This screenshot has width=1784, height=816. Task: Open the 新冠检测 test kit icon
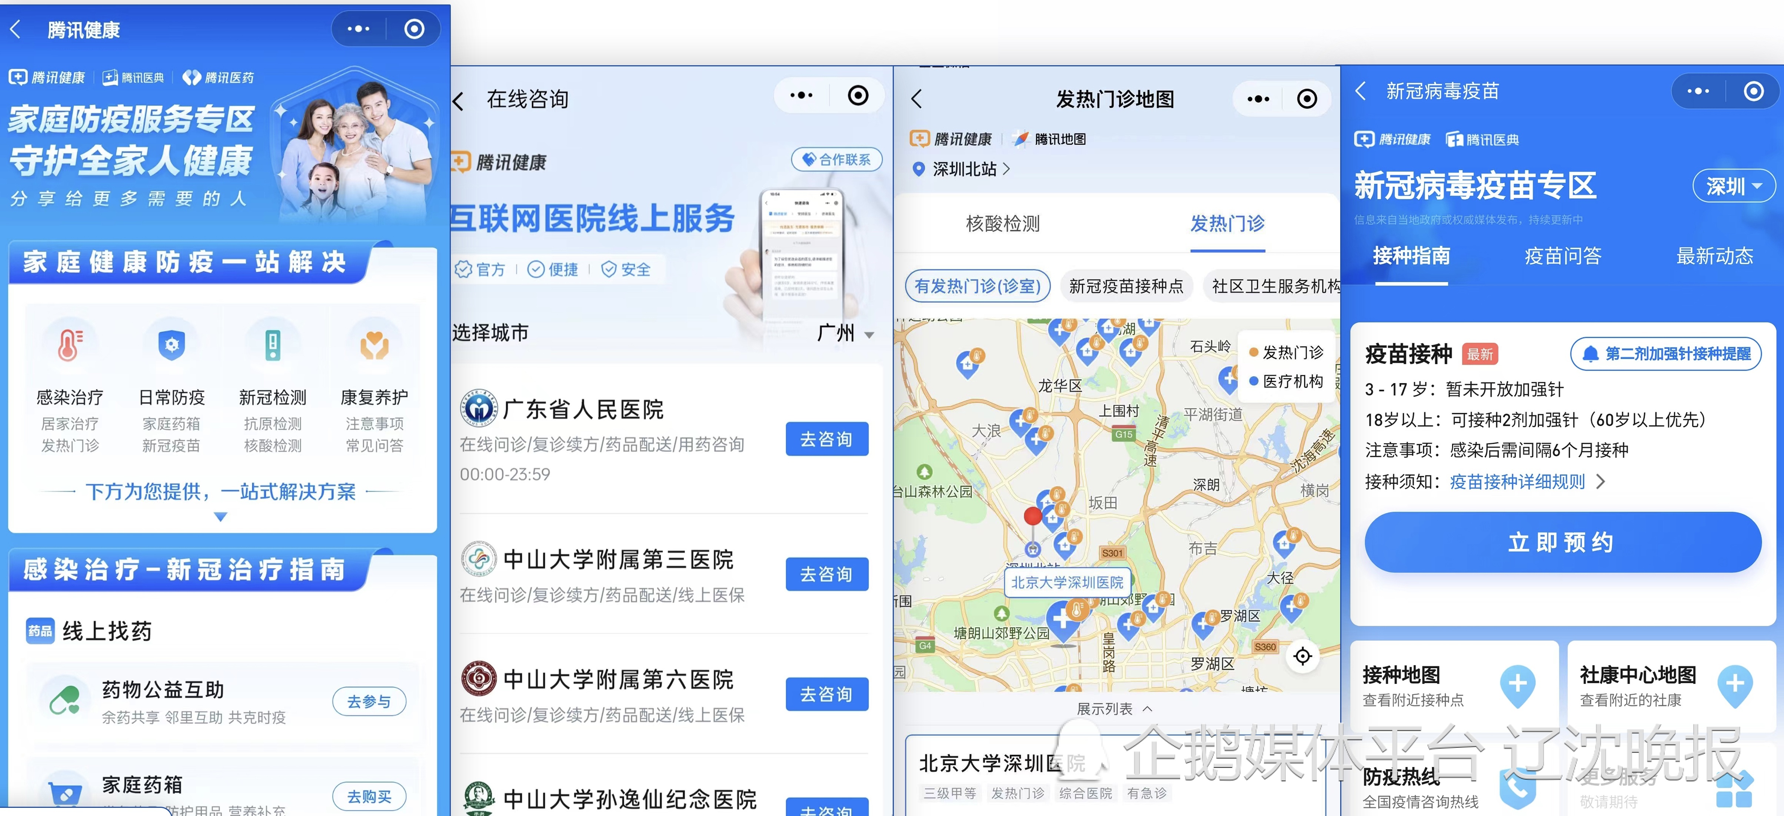[x=273, y=344]
